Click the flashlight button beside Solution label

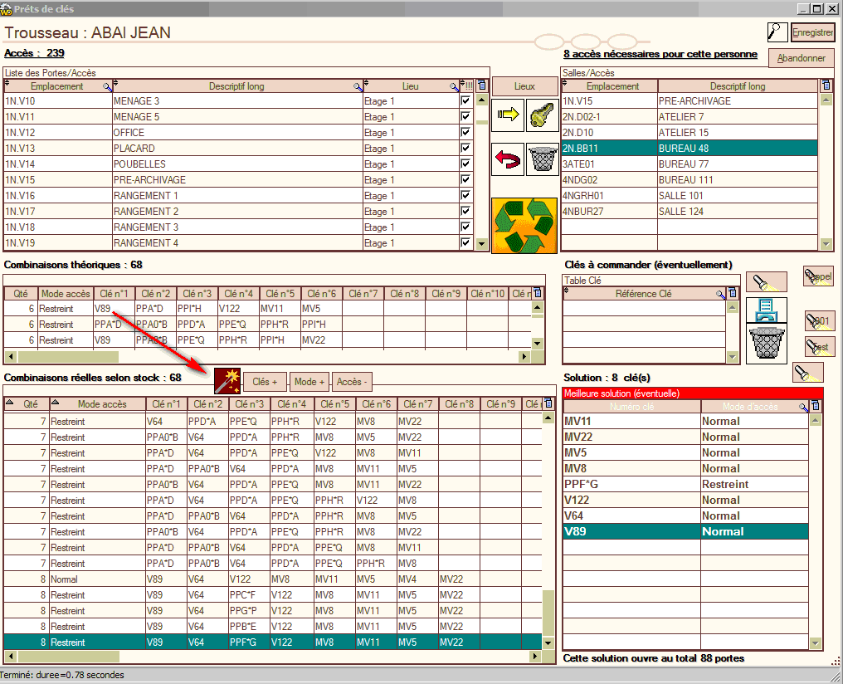point(808,372)
